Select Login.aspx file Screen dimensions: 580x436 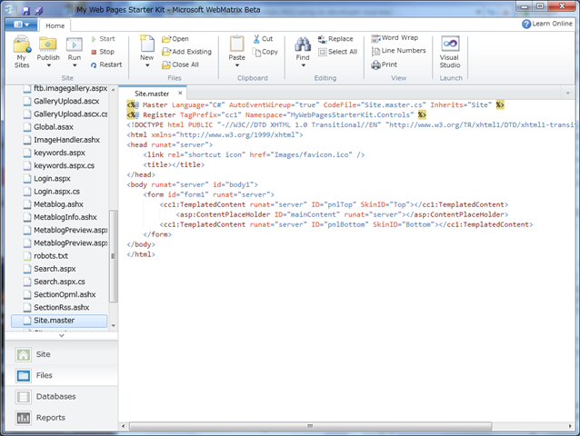pos(47,179)
